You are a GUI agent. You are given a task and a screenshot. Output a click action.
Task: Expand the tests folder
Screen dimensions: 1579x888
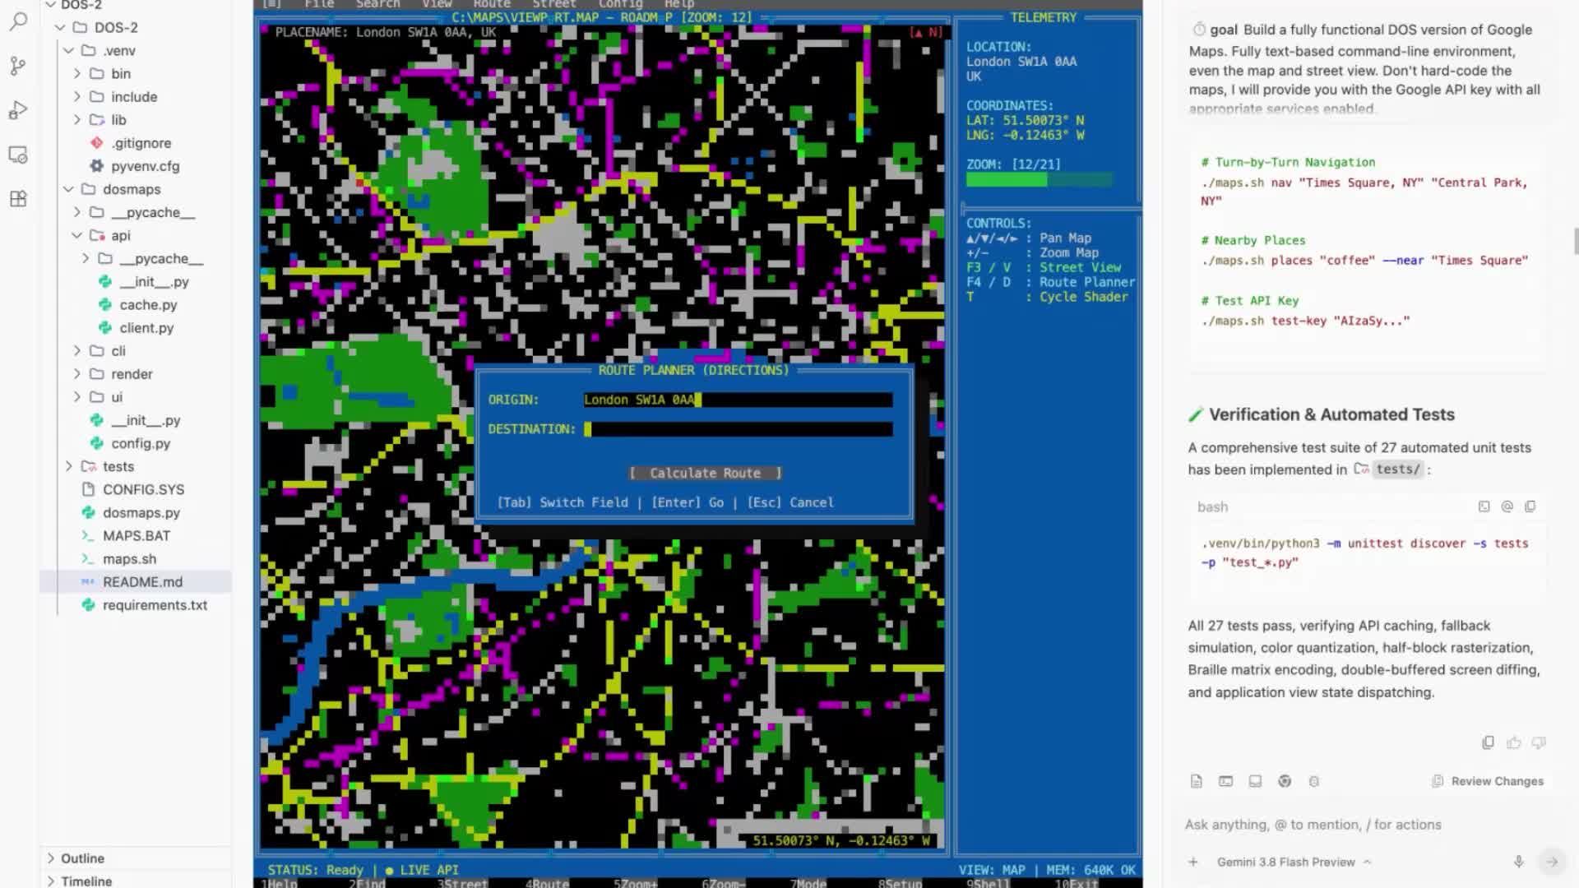coord(118,466)
